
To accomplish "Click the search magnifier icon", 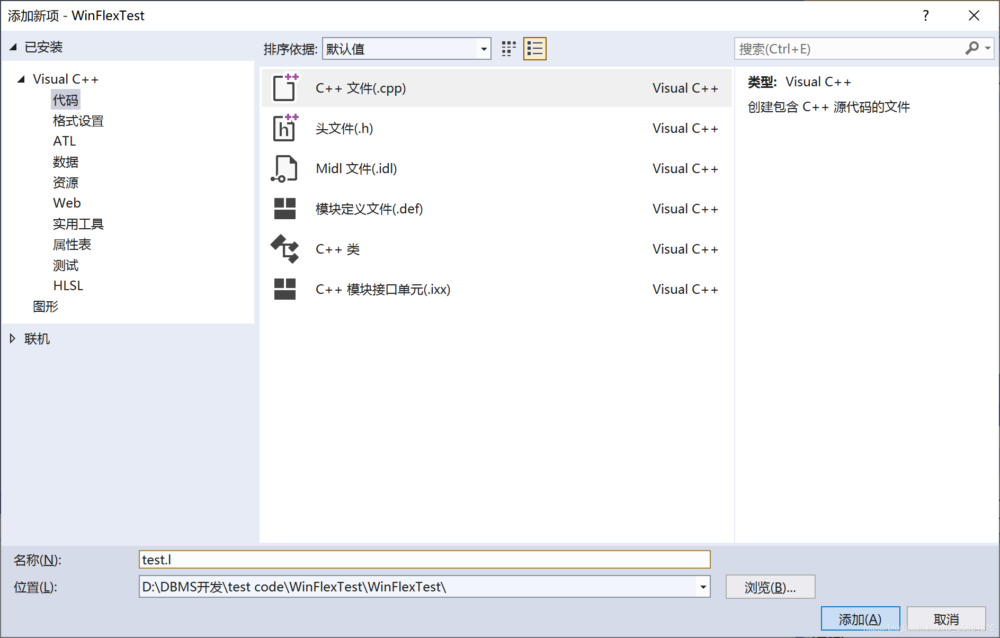I will [x=971, y=49].
